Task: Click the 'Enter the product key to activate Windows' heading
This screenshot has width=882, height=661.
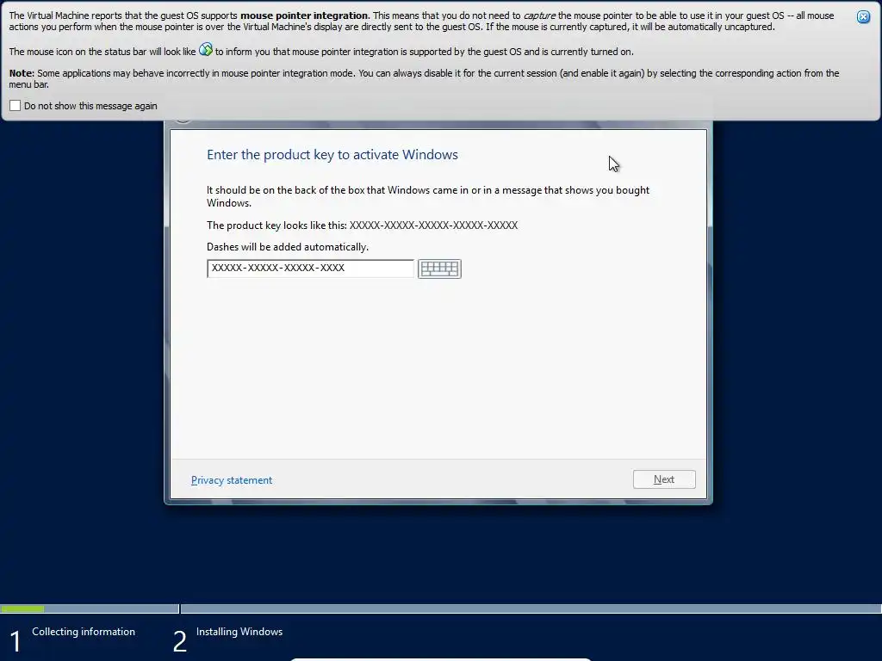Action: point(332,155)
